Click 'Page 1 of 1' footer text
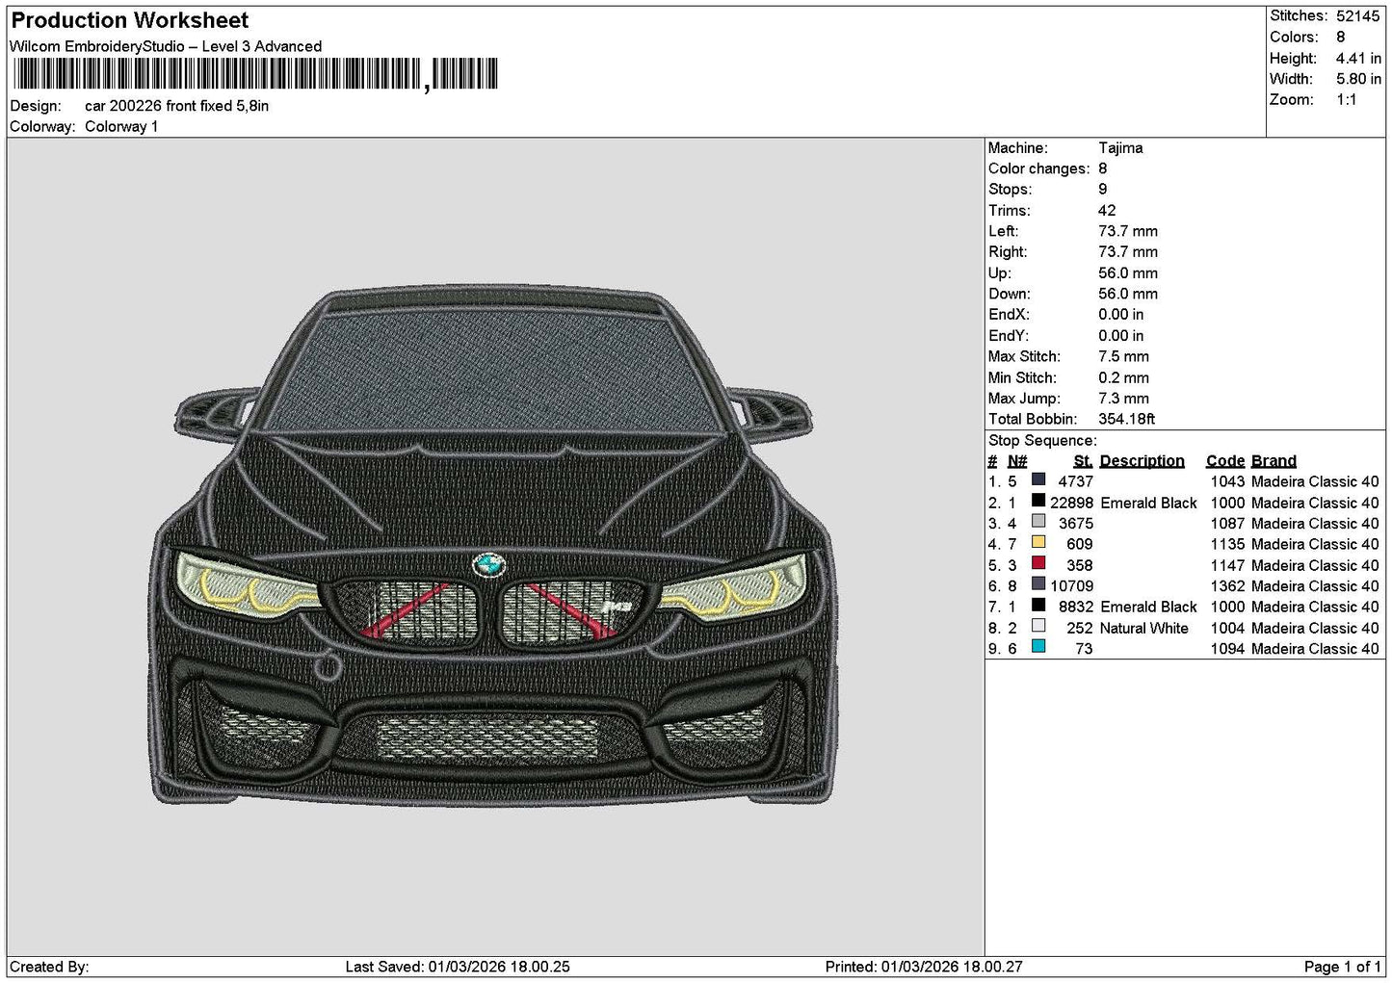This screenshot has height=983, width=1392. pyautogui.click(x=1343, y=967)
